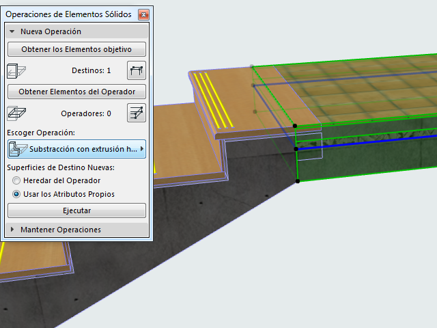Click the subtraction with extrusion operation icon
The height and width of the screenshot is (328, 437).
tap(18, 149)
